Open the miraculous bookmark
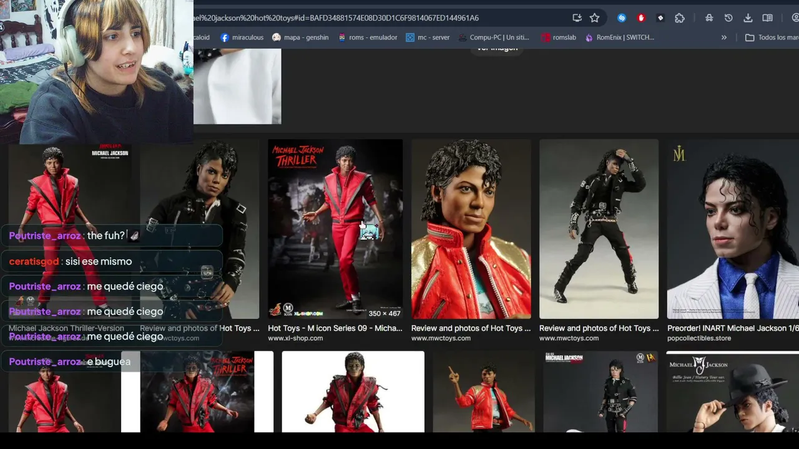The height and width of the screenshot is (449, 799). (x=242, y=37)
